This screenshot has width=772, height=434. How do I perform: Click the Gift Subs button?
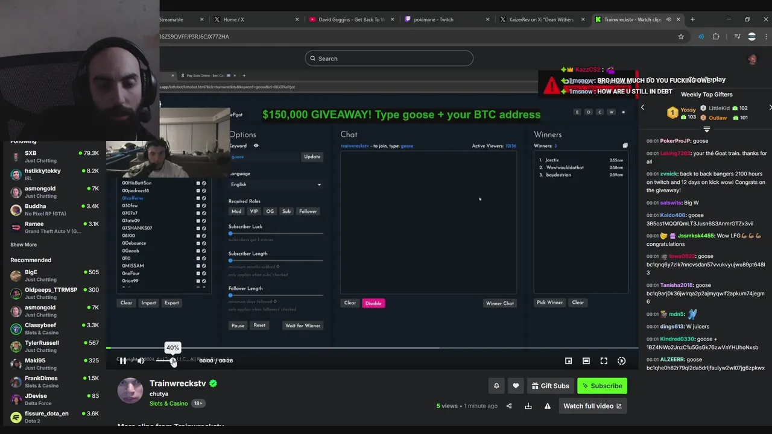pyautogui.click(x=550, y=386)
